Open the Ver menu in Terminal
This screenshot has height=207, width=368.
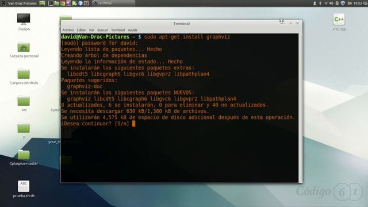pos(91,30)
